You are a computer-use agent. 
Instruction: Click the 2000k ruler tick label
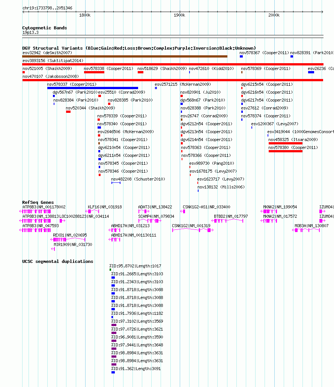pos(274,15)
